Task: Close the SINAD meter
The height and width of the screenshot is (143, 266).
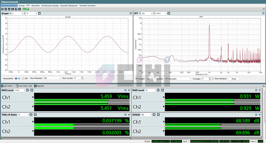Action: (259, 115)
